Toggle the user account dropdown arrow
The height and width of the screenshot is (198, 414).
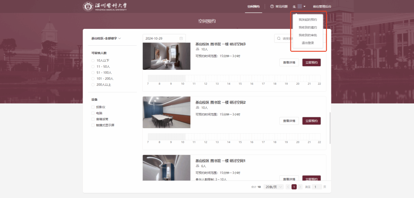(x=304, y=6)
